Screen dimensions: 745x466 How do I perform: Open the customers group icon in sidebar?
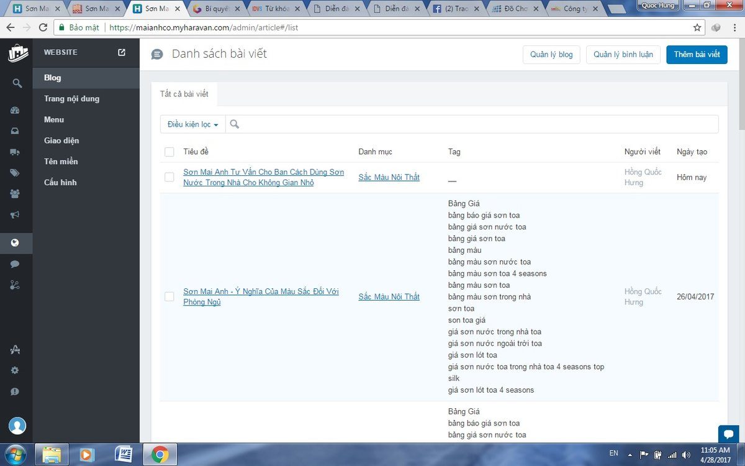click(x=16, y=194)
